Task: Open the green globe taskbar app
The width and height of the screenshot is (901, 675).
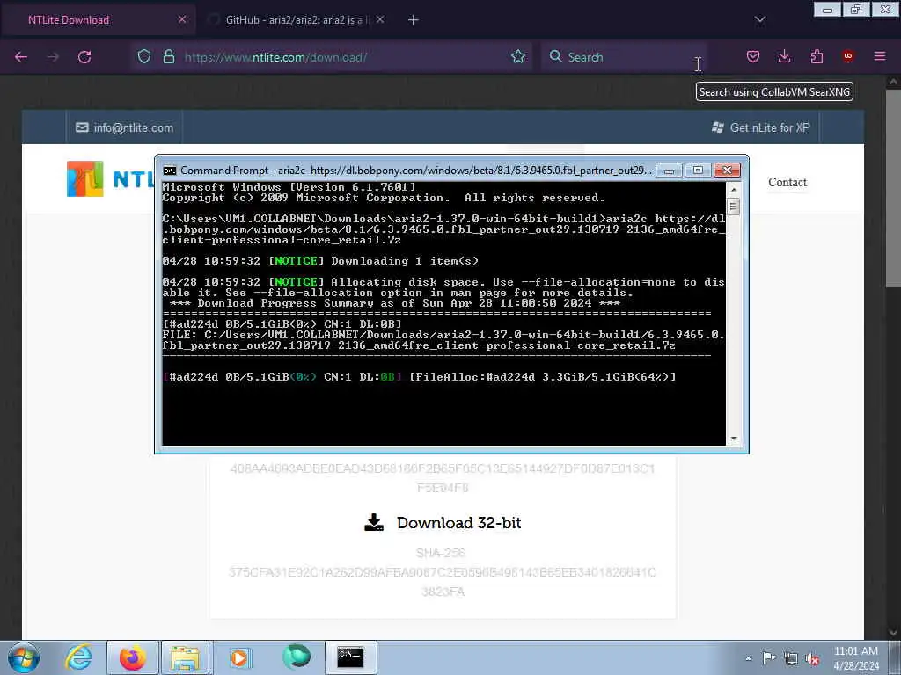Action: (297, 657)
